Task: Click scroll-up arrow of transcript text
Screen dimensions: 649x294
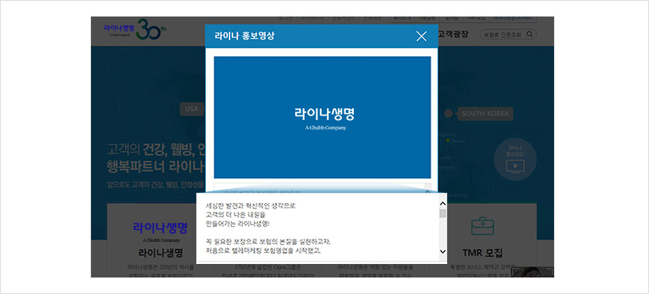Action: (442, 204)
